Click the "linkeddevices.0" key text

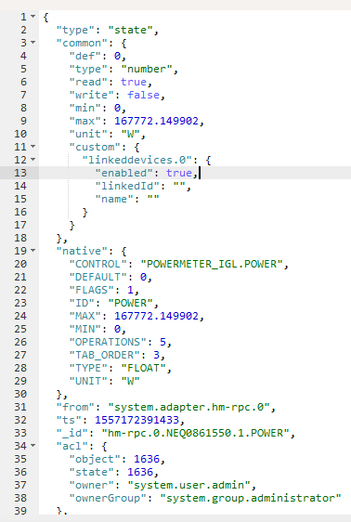[136, 160]
